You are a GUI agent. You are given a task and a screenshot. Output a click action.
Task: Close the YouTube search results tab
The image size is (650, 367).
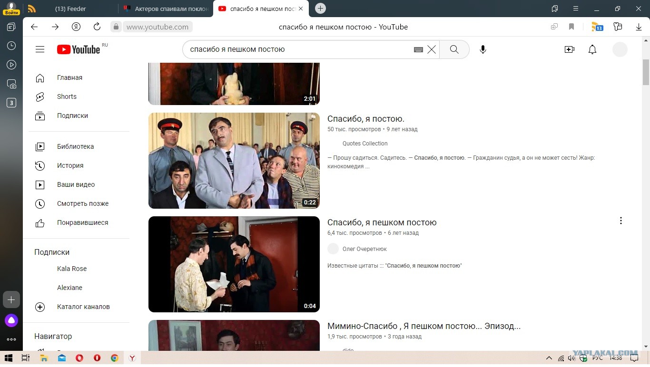pos(301,9)
